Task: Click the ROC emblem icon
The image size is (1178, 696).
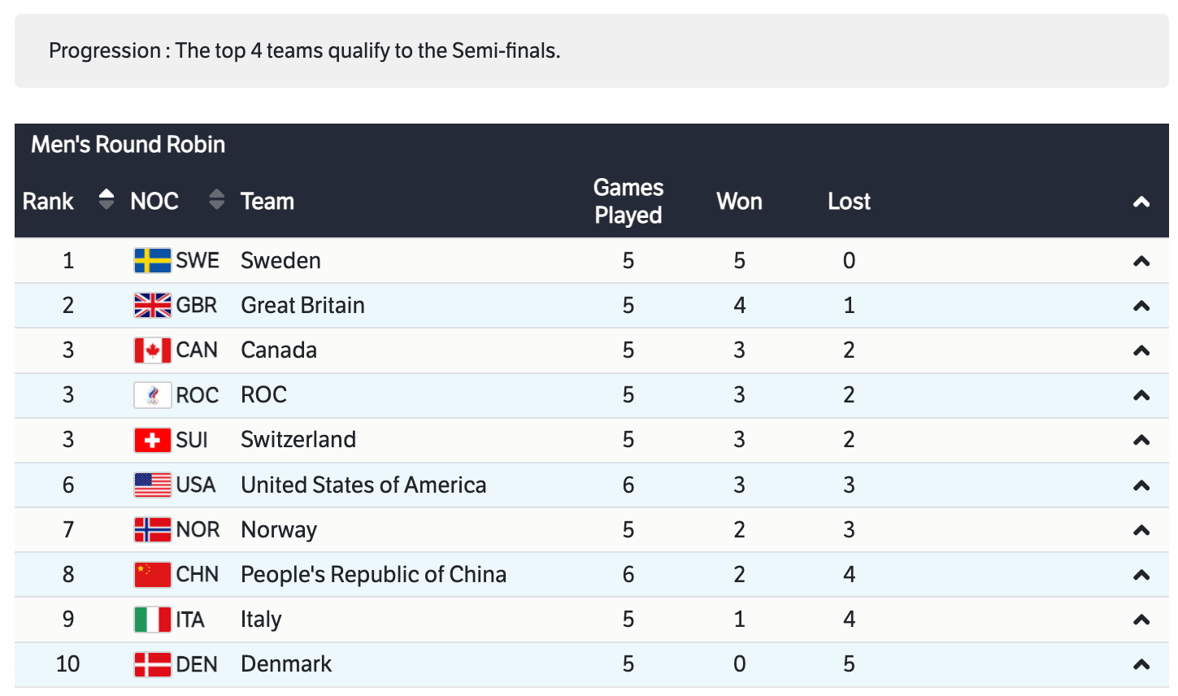Action: pos(152,395)
